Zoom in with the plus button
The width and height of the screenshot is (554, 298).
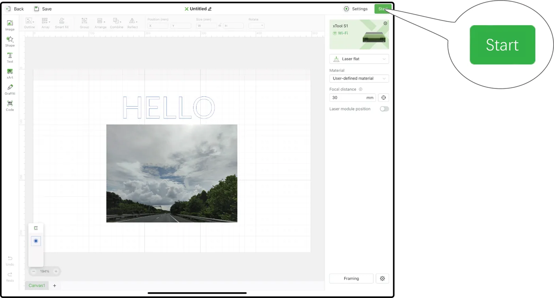(x=56, y=272)
